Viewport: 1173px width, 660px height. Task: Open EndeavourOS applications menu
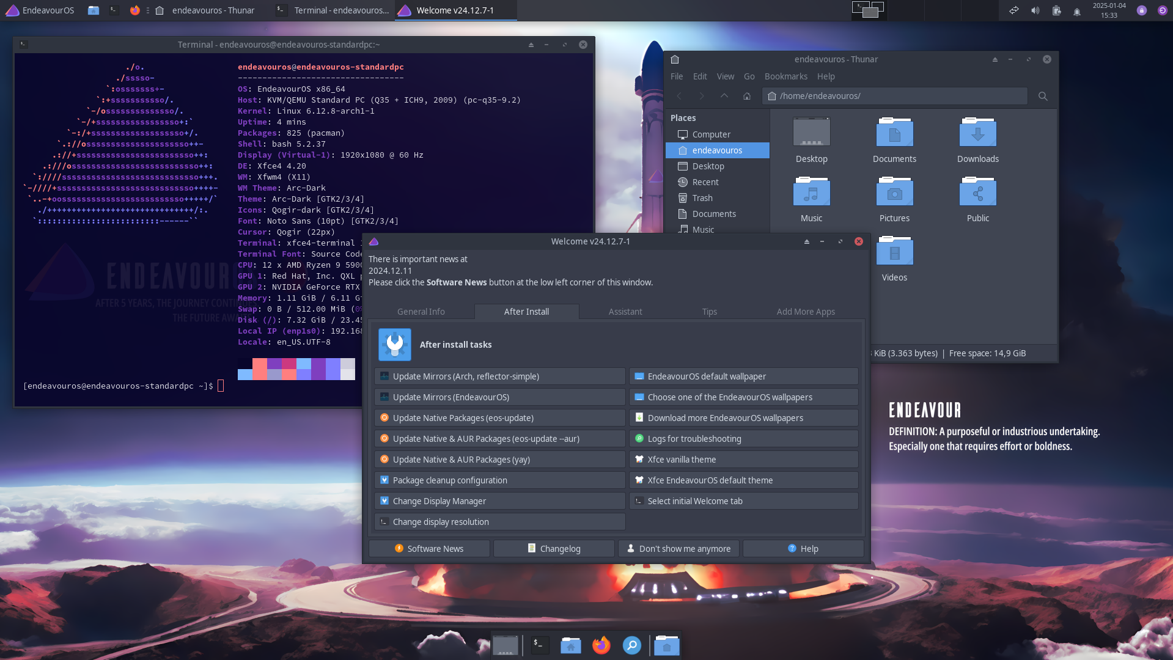(x=40, y=10)
